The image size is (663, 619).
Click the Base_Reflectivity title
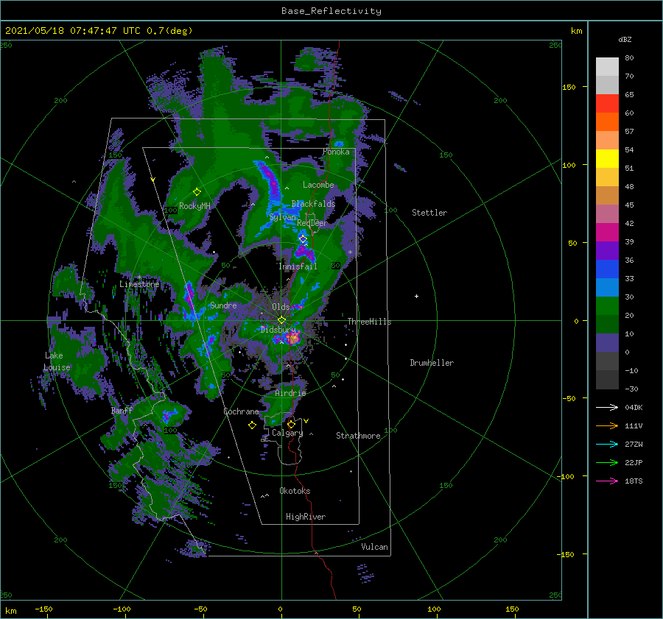coord(331,11)
